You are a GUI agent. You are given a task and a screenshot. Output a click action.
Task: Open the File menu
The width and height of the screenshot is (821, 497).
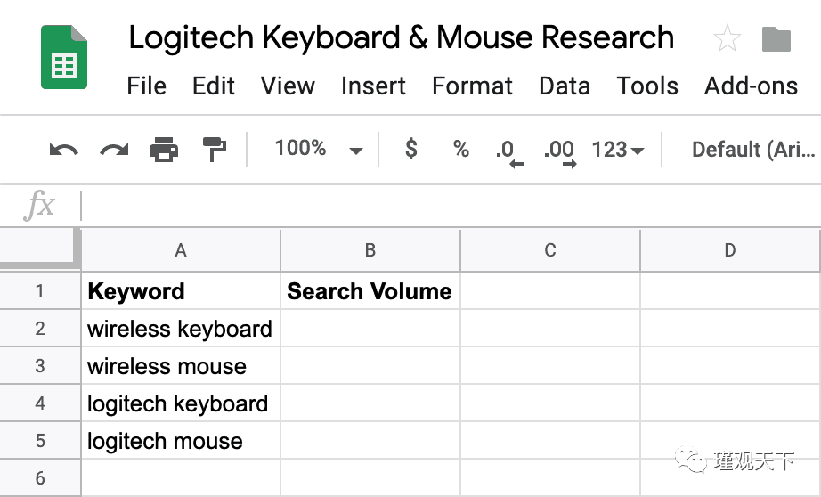(x=146, y=86)
